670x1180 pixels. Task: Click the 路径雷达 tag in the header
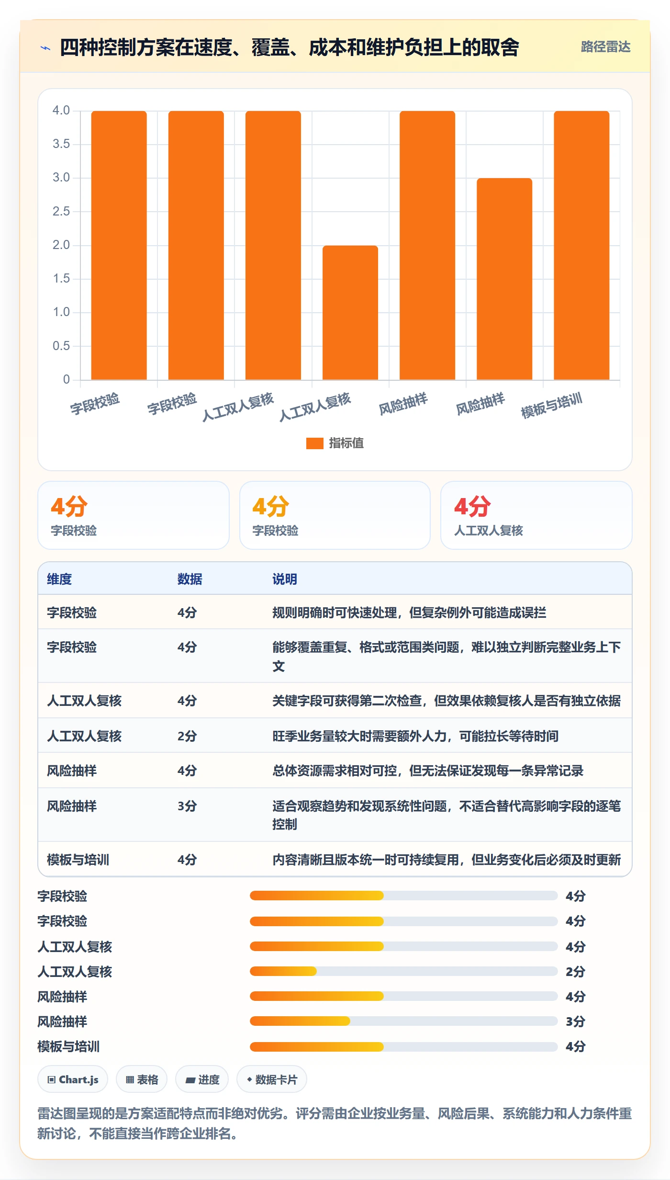605,47
